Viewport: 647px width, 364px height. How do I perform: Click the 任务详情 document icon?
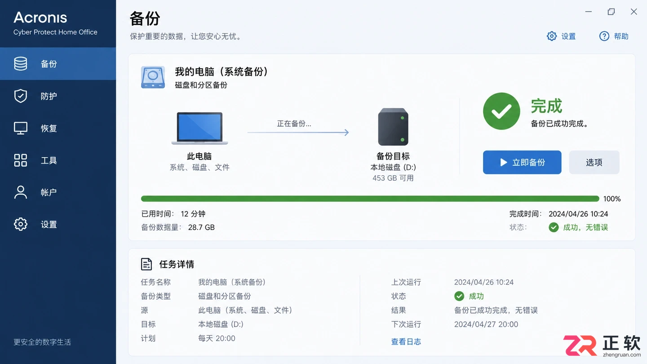coord(146,264)
